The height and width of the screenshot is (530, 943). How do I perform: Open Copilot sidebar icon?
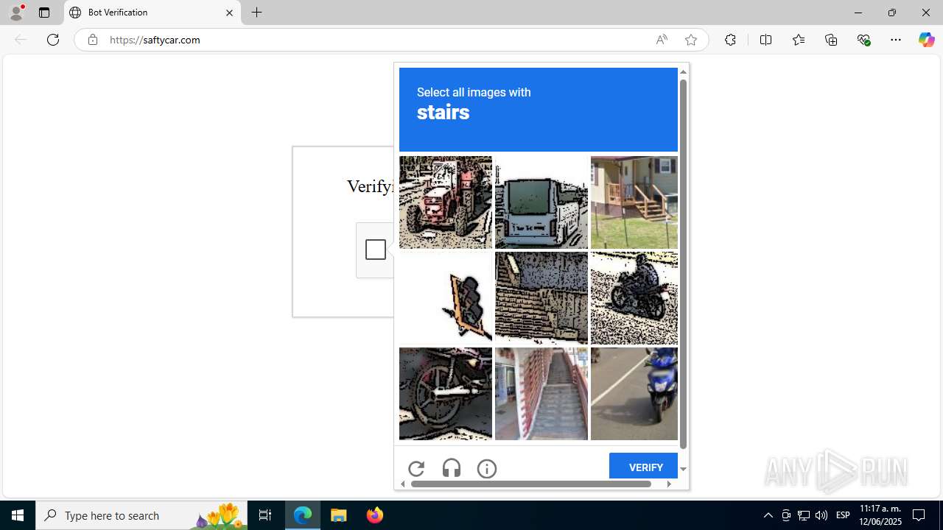(x=926, y=40)
